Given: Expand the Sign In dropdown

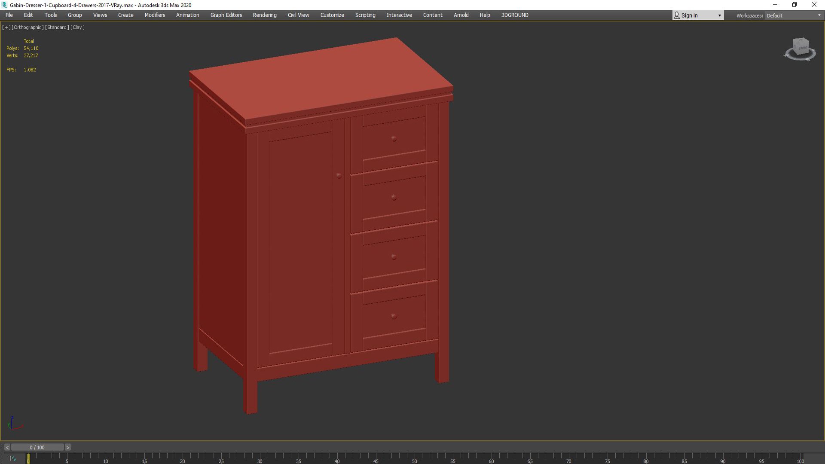Looking at the screenshot, I should click(x=719, y=15).
